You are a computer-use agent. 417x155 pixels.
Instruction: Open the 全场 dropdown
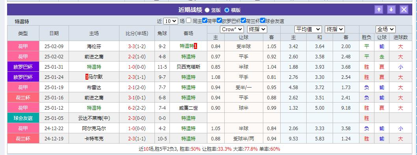coord(385,29)
